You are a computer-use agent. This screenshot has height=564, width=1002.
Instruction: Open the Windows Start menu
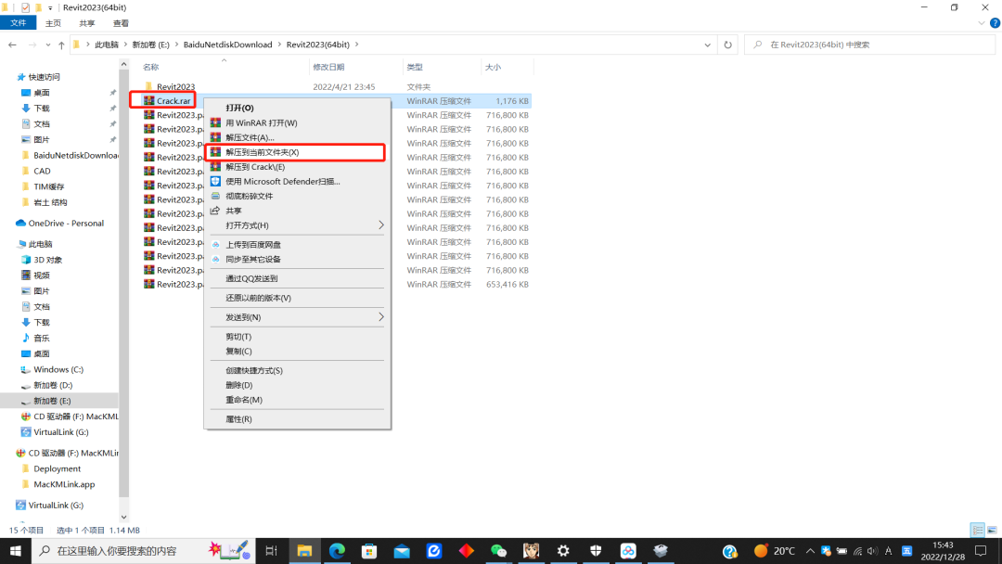pyautogui.click(x=16, y=551)
